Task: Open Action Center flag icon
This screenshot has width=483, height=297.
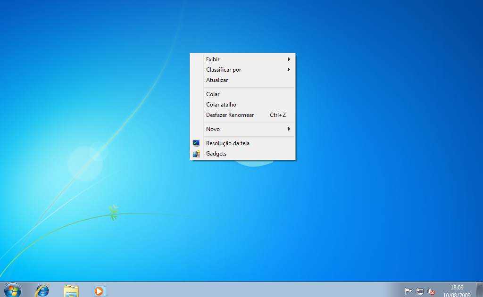Action: (x=408, y=291)
